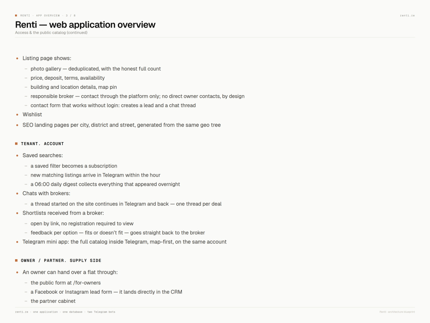This screenshot has width=430, height=323.
Task: Click the bullet before Telegram mini app
Action: 17,242
